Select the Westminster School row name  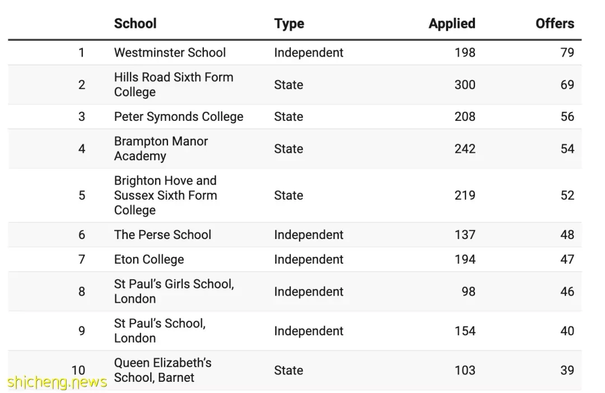pos(170,53)
